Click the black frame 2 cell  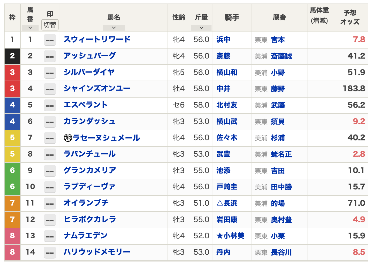pyautogui.click(x=12, y=56)
